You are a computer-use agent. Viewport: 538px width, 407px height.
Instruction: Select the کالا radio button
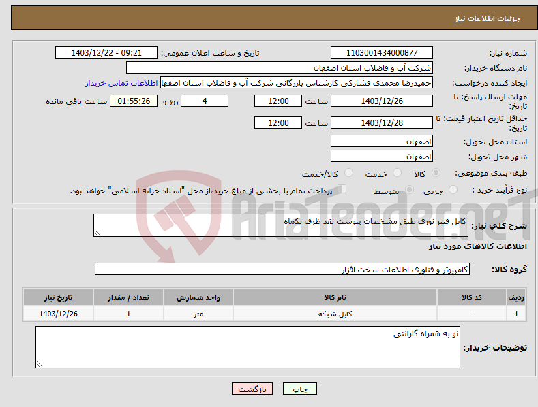pos(436,173)
